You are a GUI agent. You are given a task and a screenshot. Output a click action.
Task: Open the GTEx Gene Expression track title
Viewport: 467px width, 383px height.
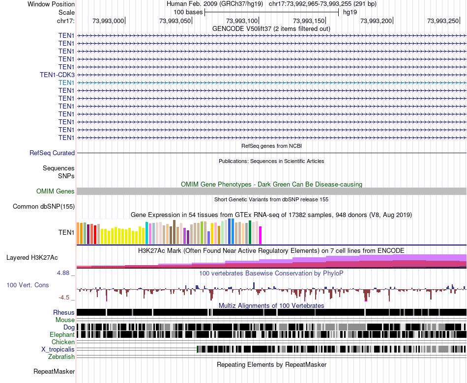(x=271, y=215)
